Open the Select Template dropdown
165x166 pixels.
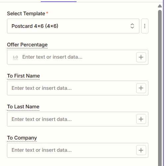coord(73,26)
